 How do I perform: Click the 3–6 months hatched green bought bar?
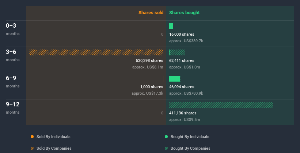pyautogui.click(x=177, y=52)
